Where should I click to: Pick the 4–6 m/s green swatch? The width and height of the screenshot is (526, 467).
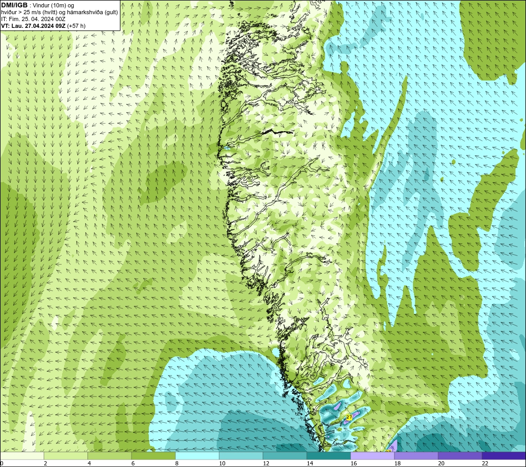click(109, 455)
